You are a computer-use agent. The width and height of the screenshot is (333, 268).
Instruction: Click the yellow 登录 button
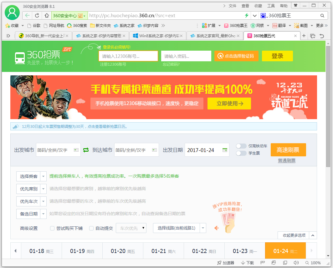pos(277,56)
